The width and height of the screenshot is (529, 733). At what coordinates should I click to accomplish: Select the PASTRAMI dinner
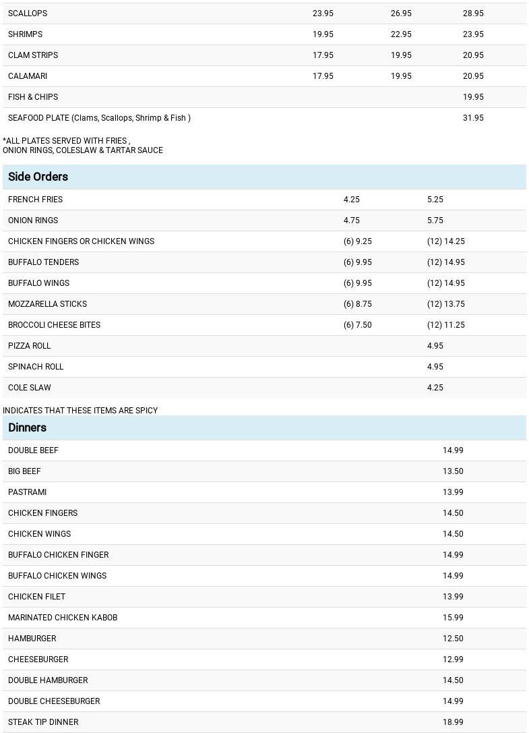tap(27, 492)
